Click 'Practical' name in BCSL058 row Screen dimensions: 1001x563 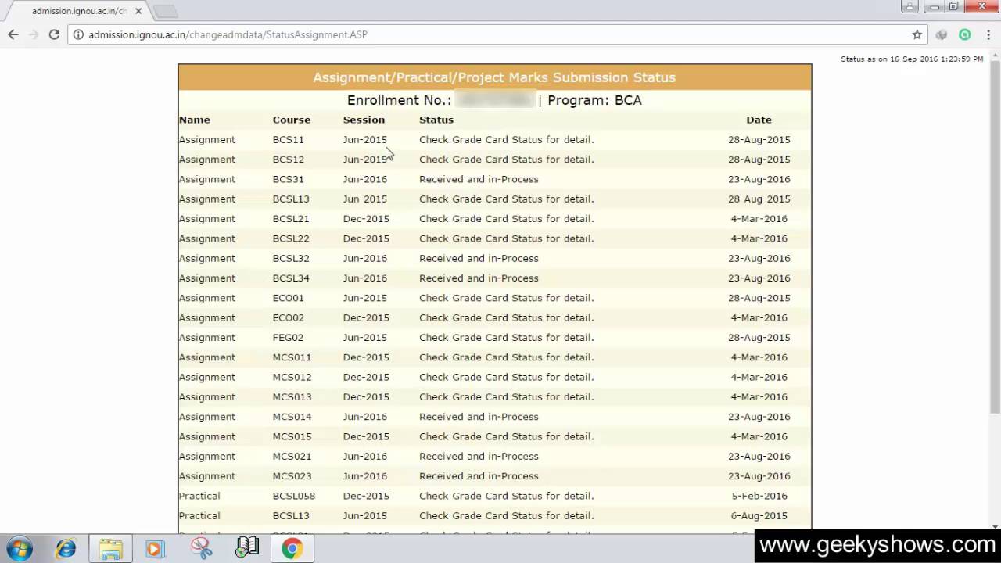[x=199, y=496]
